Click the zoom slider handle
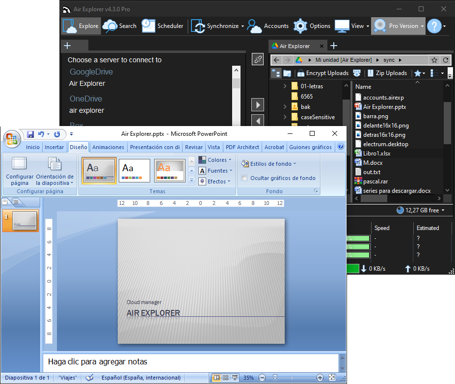 275,377
